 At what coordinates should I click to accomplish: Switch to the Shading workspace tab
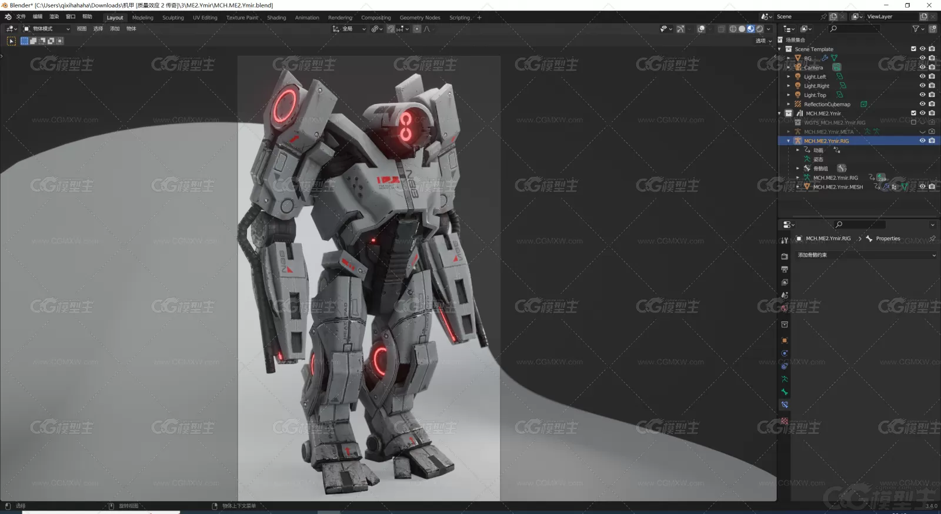(x=276, y=18)
